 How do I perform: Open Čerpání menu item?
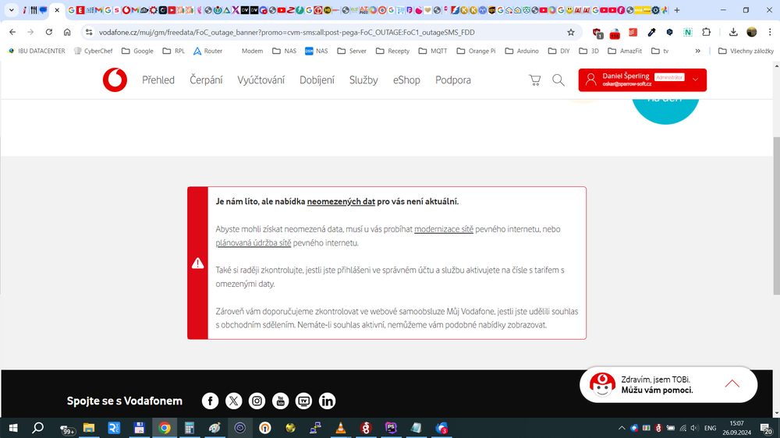click(206, 80)
